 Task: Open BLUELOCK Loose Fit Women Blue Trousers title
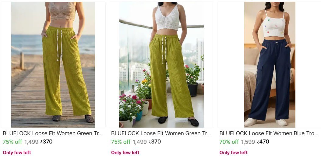[x=269, y=133]
